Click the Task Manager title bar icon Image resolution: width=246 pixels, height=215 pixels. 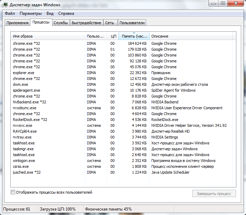(5, 5)
